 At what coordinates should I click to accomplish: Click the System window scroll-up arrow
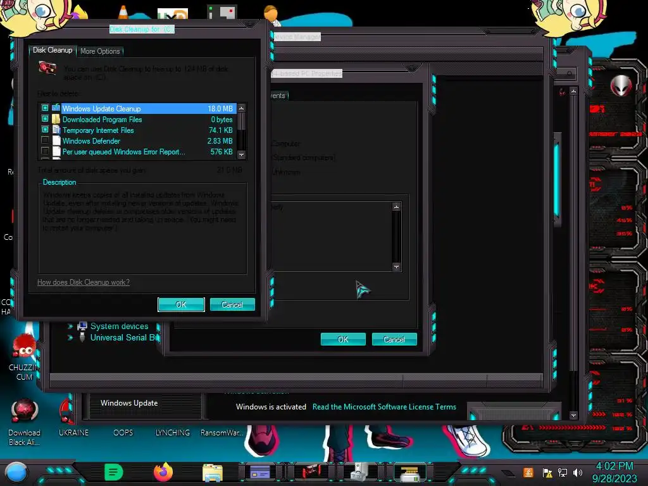[573, 91]
